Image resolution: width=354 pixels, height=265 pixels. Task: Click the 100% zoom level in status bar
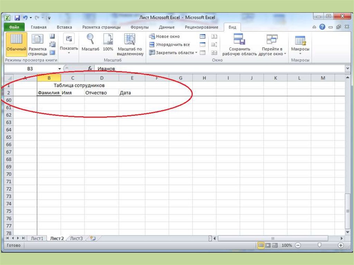pos(287,245)
